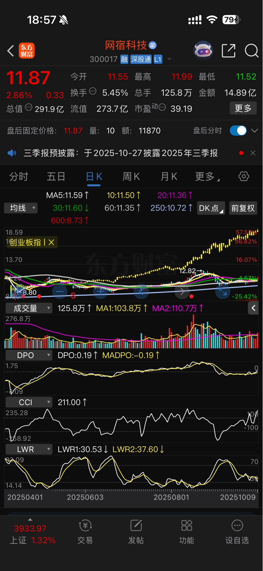Tap 设自选 to add watchlist

pyautogui.click(x=237, y=532)
